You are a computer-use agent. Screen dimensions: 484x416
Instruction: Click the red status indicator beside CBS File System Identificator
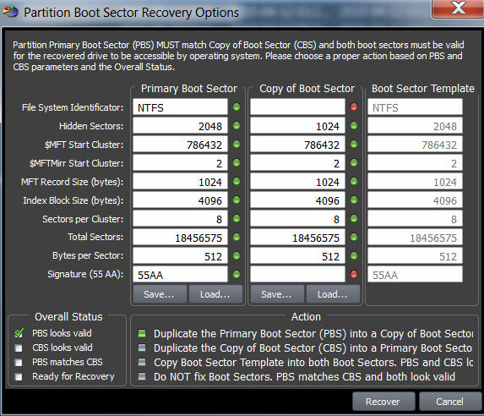(x=354, y=107)
